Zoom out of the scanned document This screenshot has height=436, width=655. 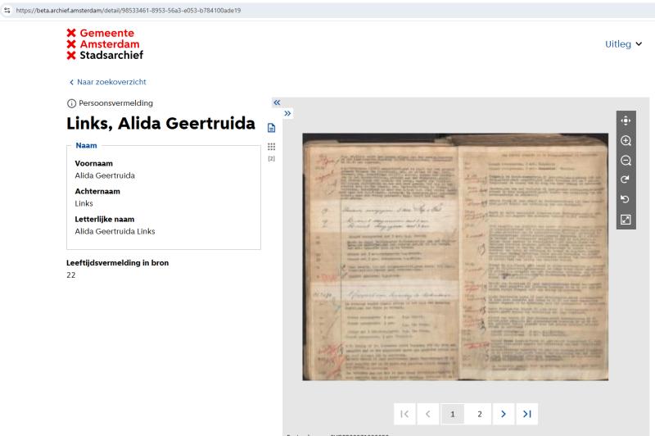626,160
